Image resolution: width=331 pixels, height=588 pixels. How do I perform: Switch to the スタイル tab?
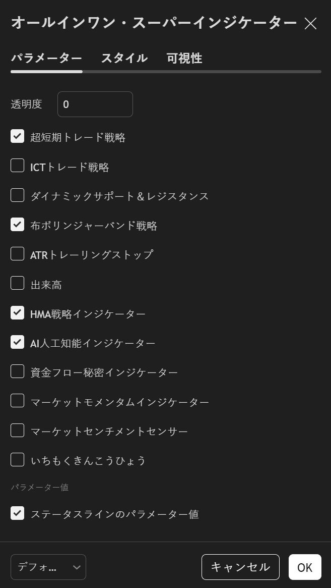(124, 58)
